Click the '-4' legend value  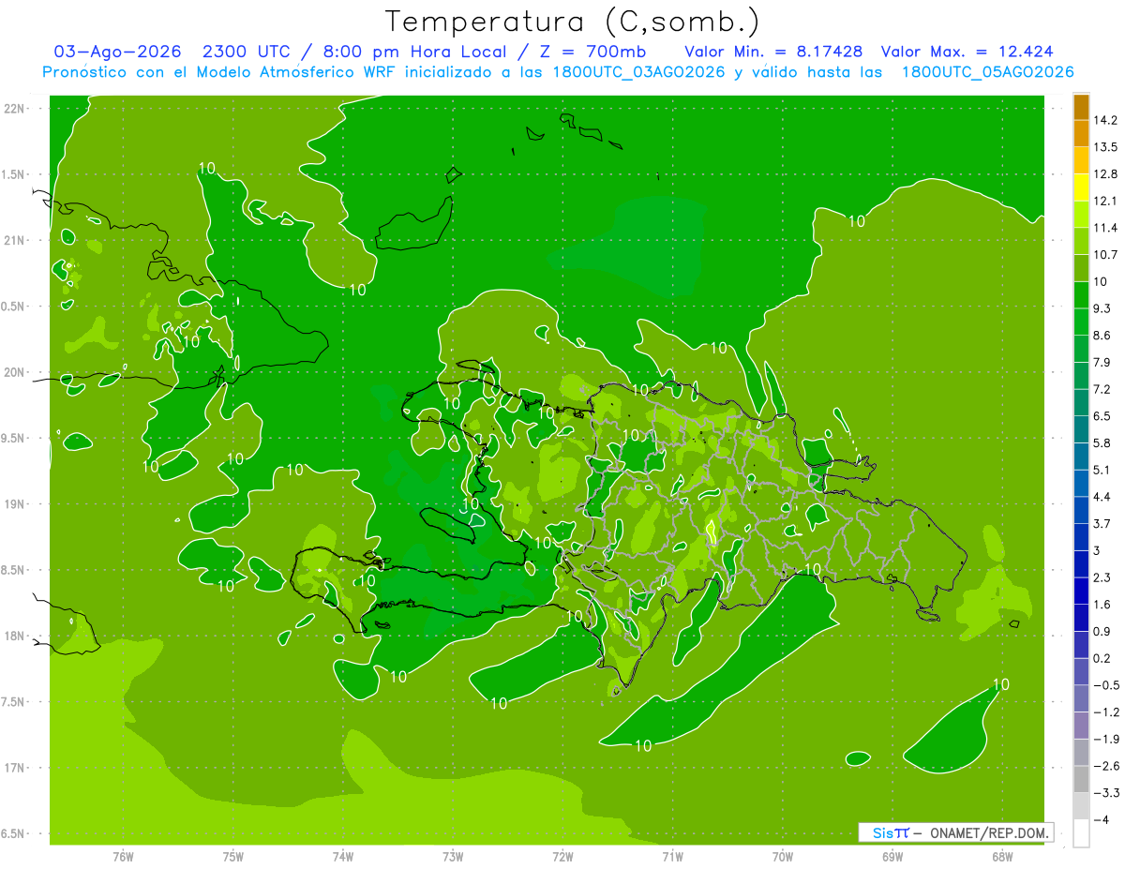1101,820
